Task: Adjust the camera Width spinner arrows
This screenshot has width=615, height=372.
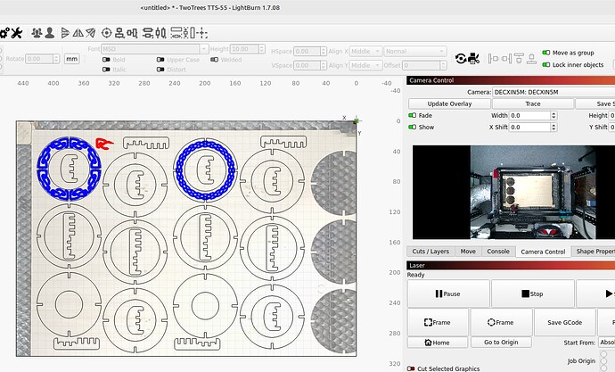Action: tap(553, 115)
